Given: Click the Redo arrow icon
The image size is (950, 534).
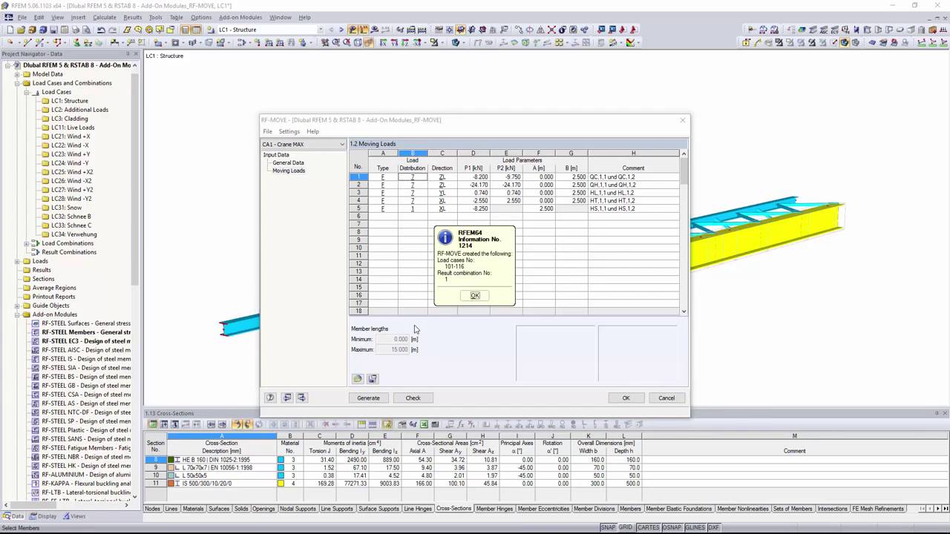Looking at the screenshot, I should [112, 30].
